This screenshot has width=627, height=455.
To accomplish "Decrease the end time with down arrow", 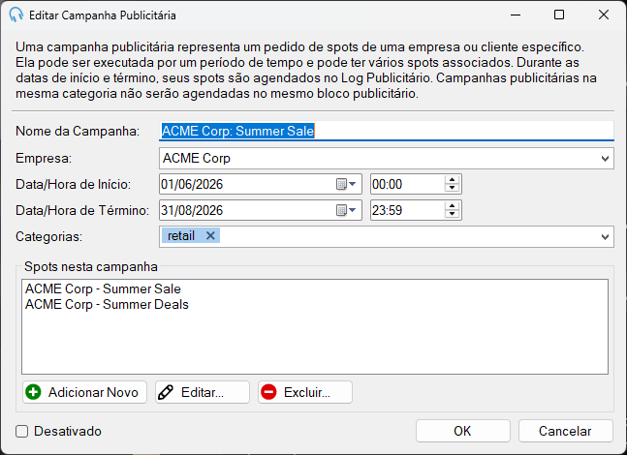I will (452, 215).
